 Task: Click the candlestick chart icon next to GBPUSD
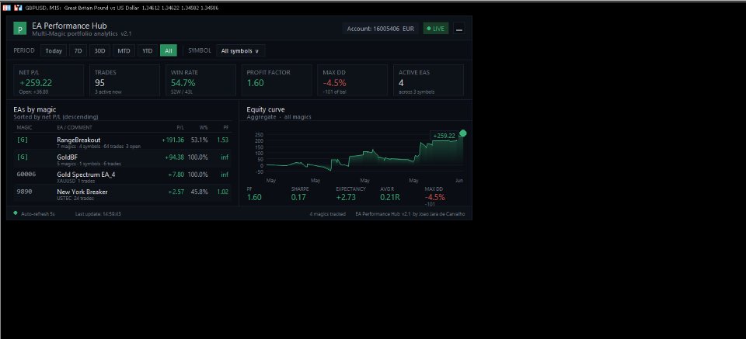pos(18,8)
